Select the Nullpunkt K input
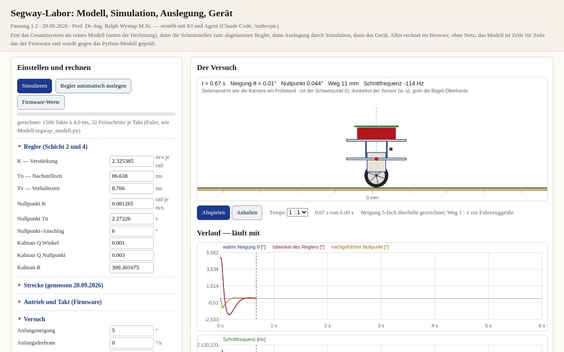564x352 pixels. tap(132, 204)
